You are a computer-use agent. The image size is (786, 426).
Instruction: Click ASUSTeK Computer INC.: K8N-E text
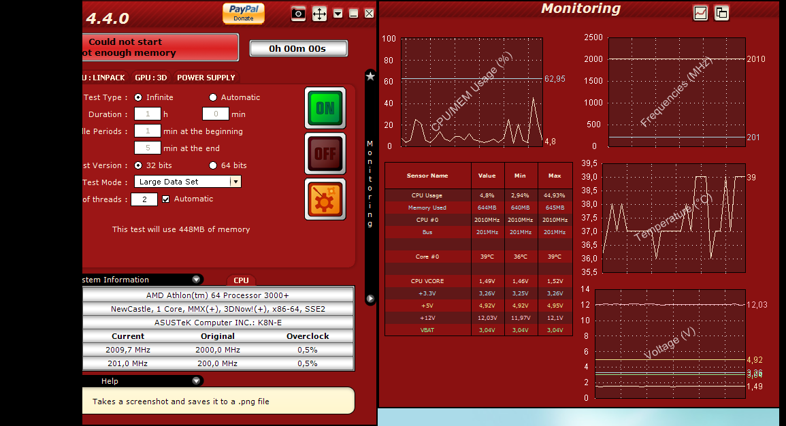click(218, 323)
